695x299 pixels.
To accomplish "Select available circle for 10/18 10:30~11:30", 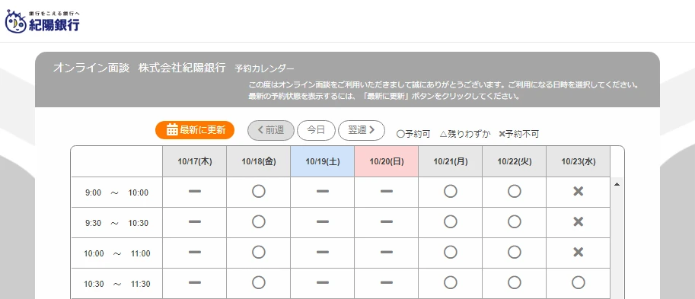I will 258,282.
